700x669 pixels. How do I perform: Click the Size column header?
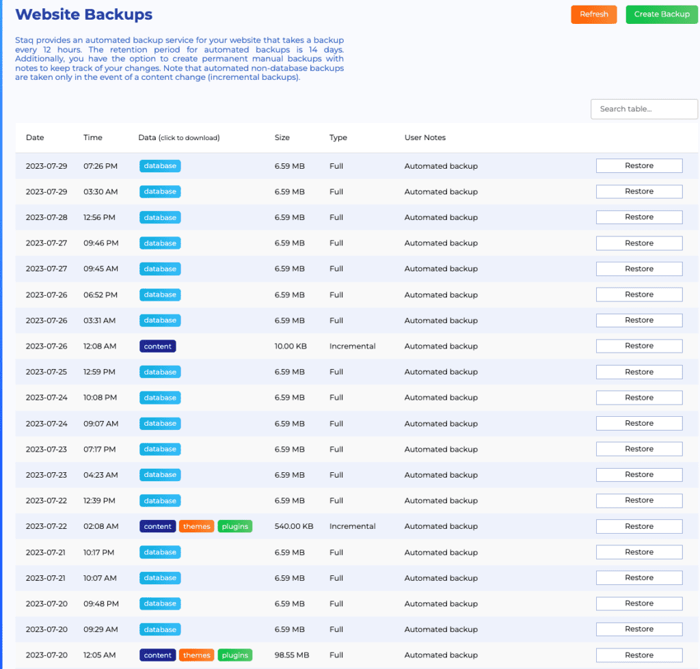(282, 137)
